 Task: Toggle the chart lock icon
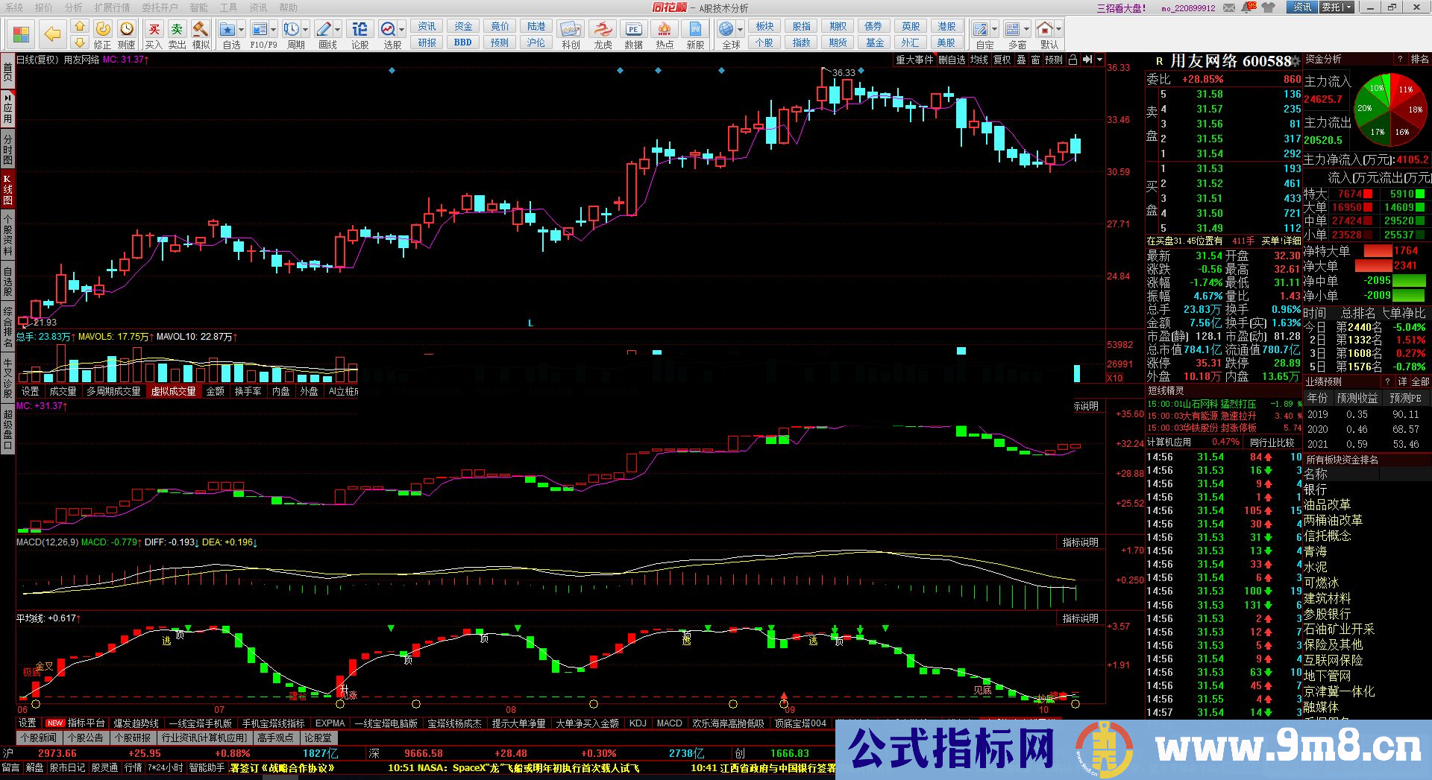1073,60
